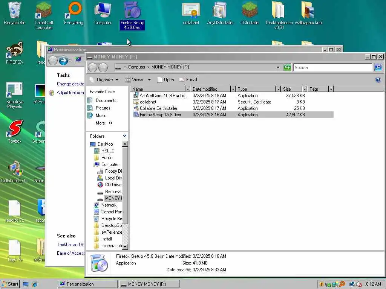Viewport: 386px width, 289px height.
Task: Select the CollabnetCert desktop icon
Action: point(15,172)
